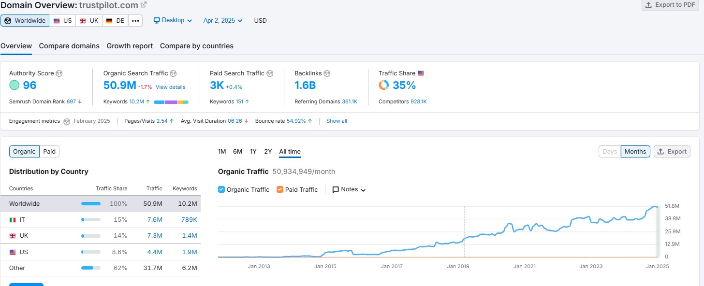Click the Traffic Share donut chart icon

[384, 86]
